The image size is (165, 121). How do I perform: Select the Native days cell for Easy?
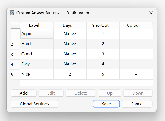[70, 64]
